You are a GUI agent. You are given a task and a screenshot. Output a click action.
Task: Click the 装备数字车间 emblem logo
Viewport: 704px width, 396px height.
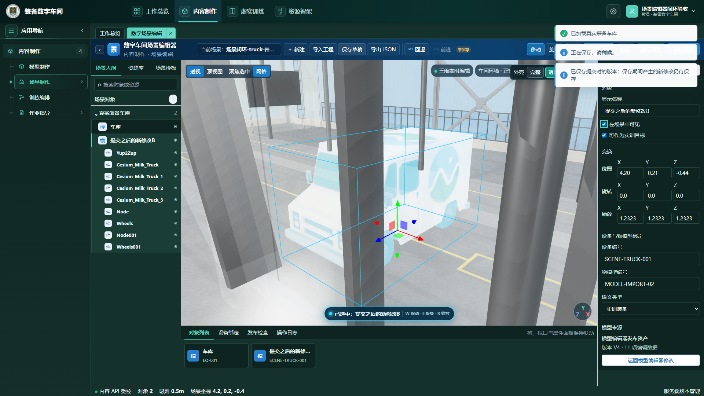(13, 11)
